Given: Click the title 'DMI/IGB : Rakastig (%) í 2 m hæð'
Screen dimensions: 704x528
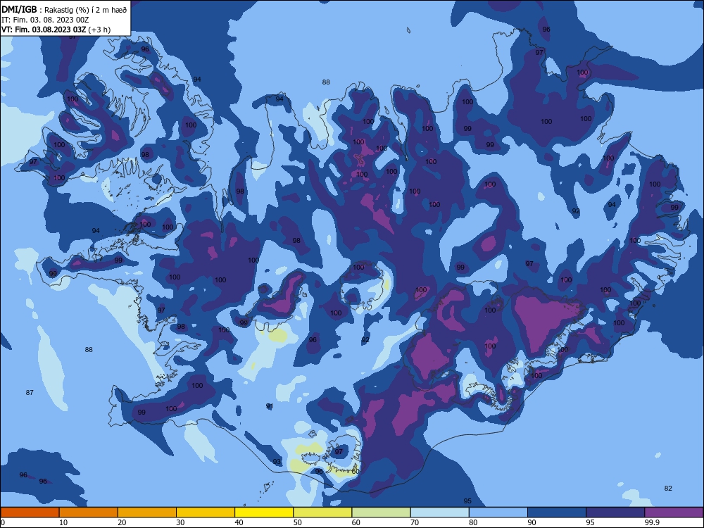Looking at the screenshot, I should pyautogui.click(x=64, y=10).
